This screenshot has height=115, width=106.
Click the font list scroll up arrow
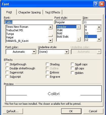[50, 27]
